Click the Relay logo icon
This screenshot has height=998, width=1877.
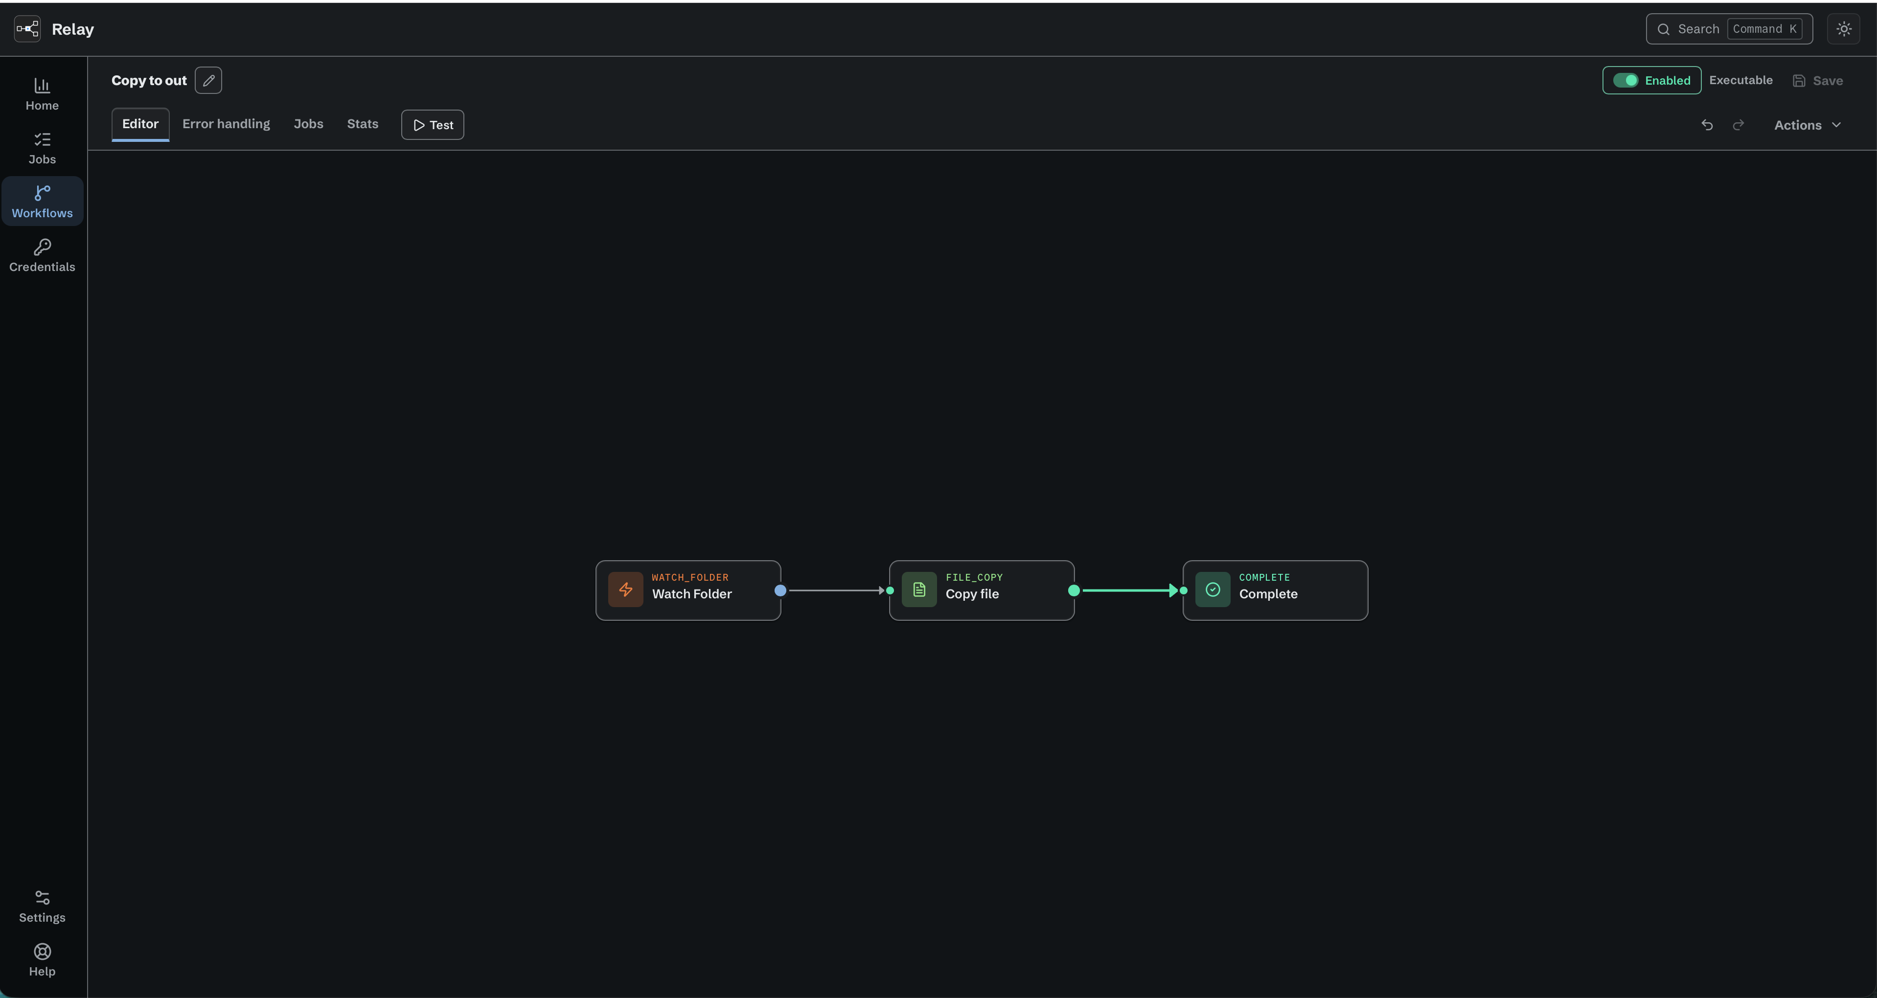27,29
